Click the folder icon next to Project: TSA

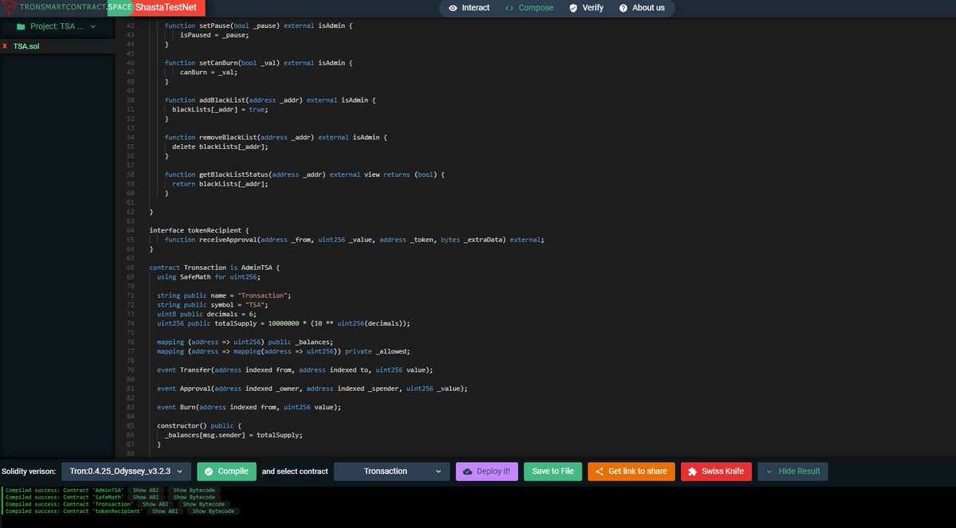[x=21, y=26]
